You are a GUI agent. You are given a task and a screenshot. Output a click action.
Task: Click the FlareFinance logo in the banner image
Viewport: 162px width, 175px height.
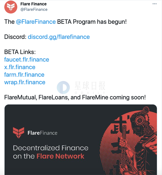(19, 133)
